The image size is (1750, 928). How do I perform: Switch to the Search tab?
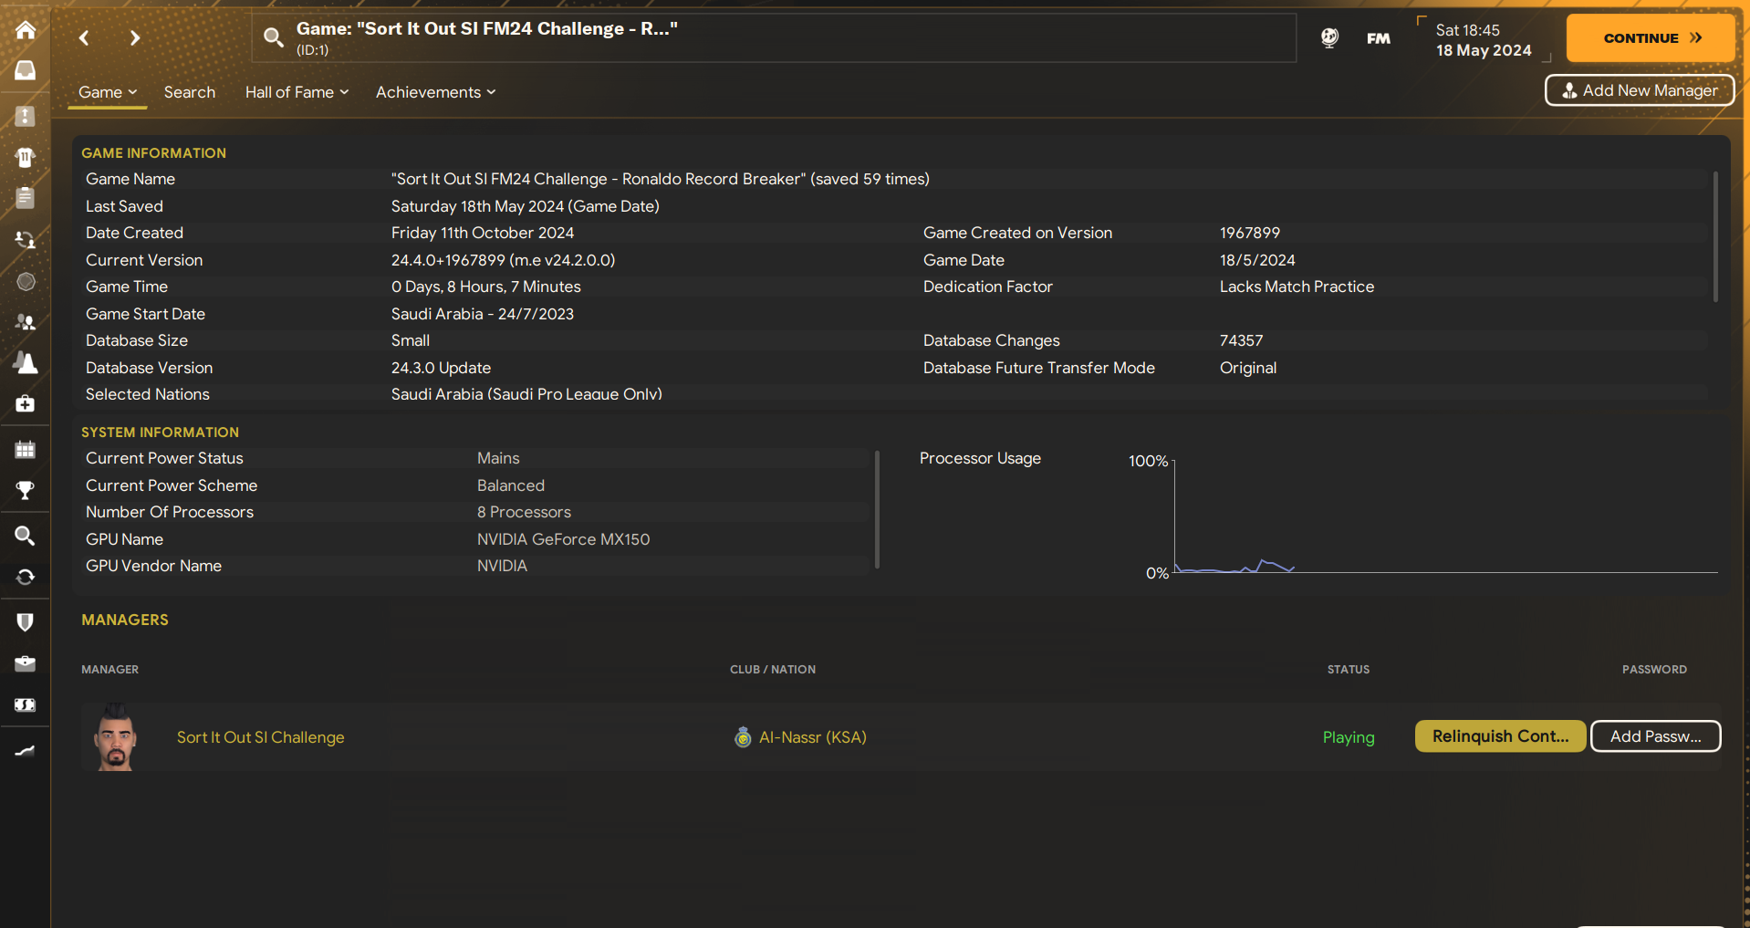click(x=190, y=92)
